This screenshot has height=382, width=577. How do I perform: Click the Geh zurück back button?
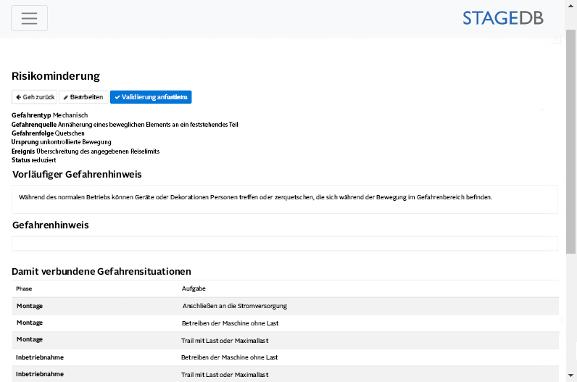click(x=34, y=97)
